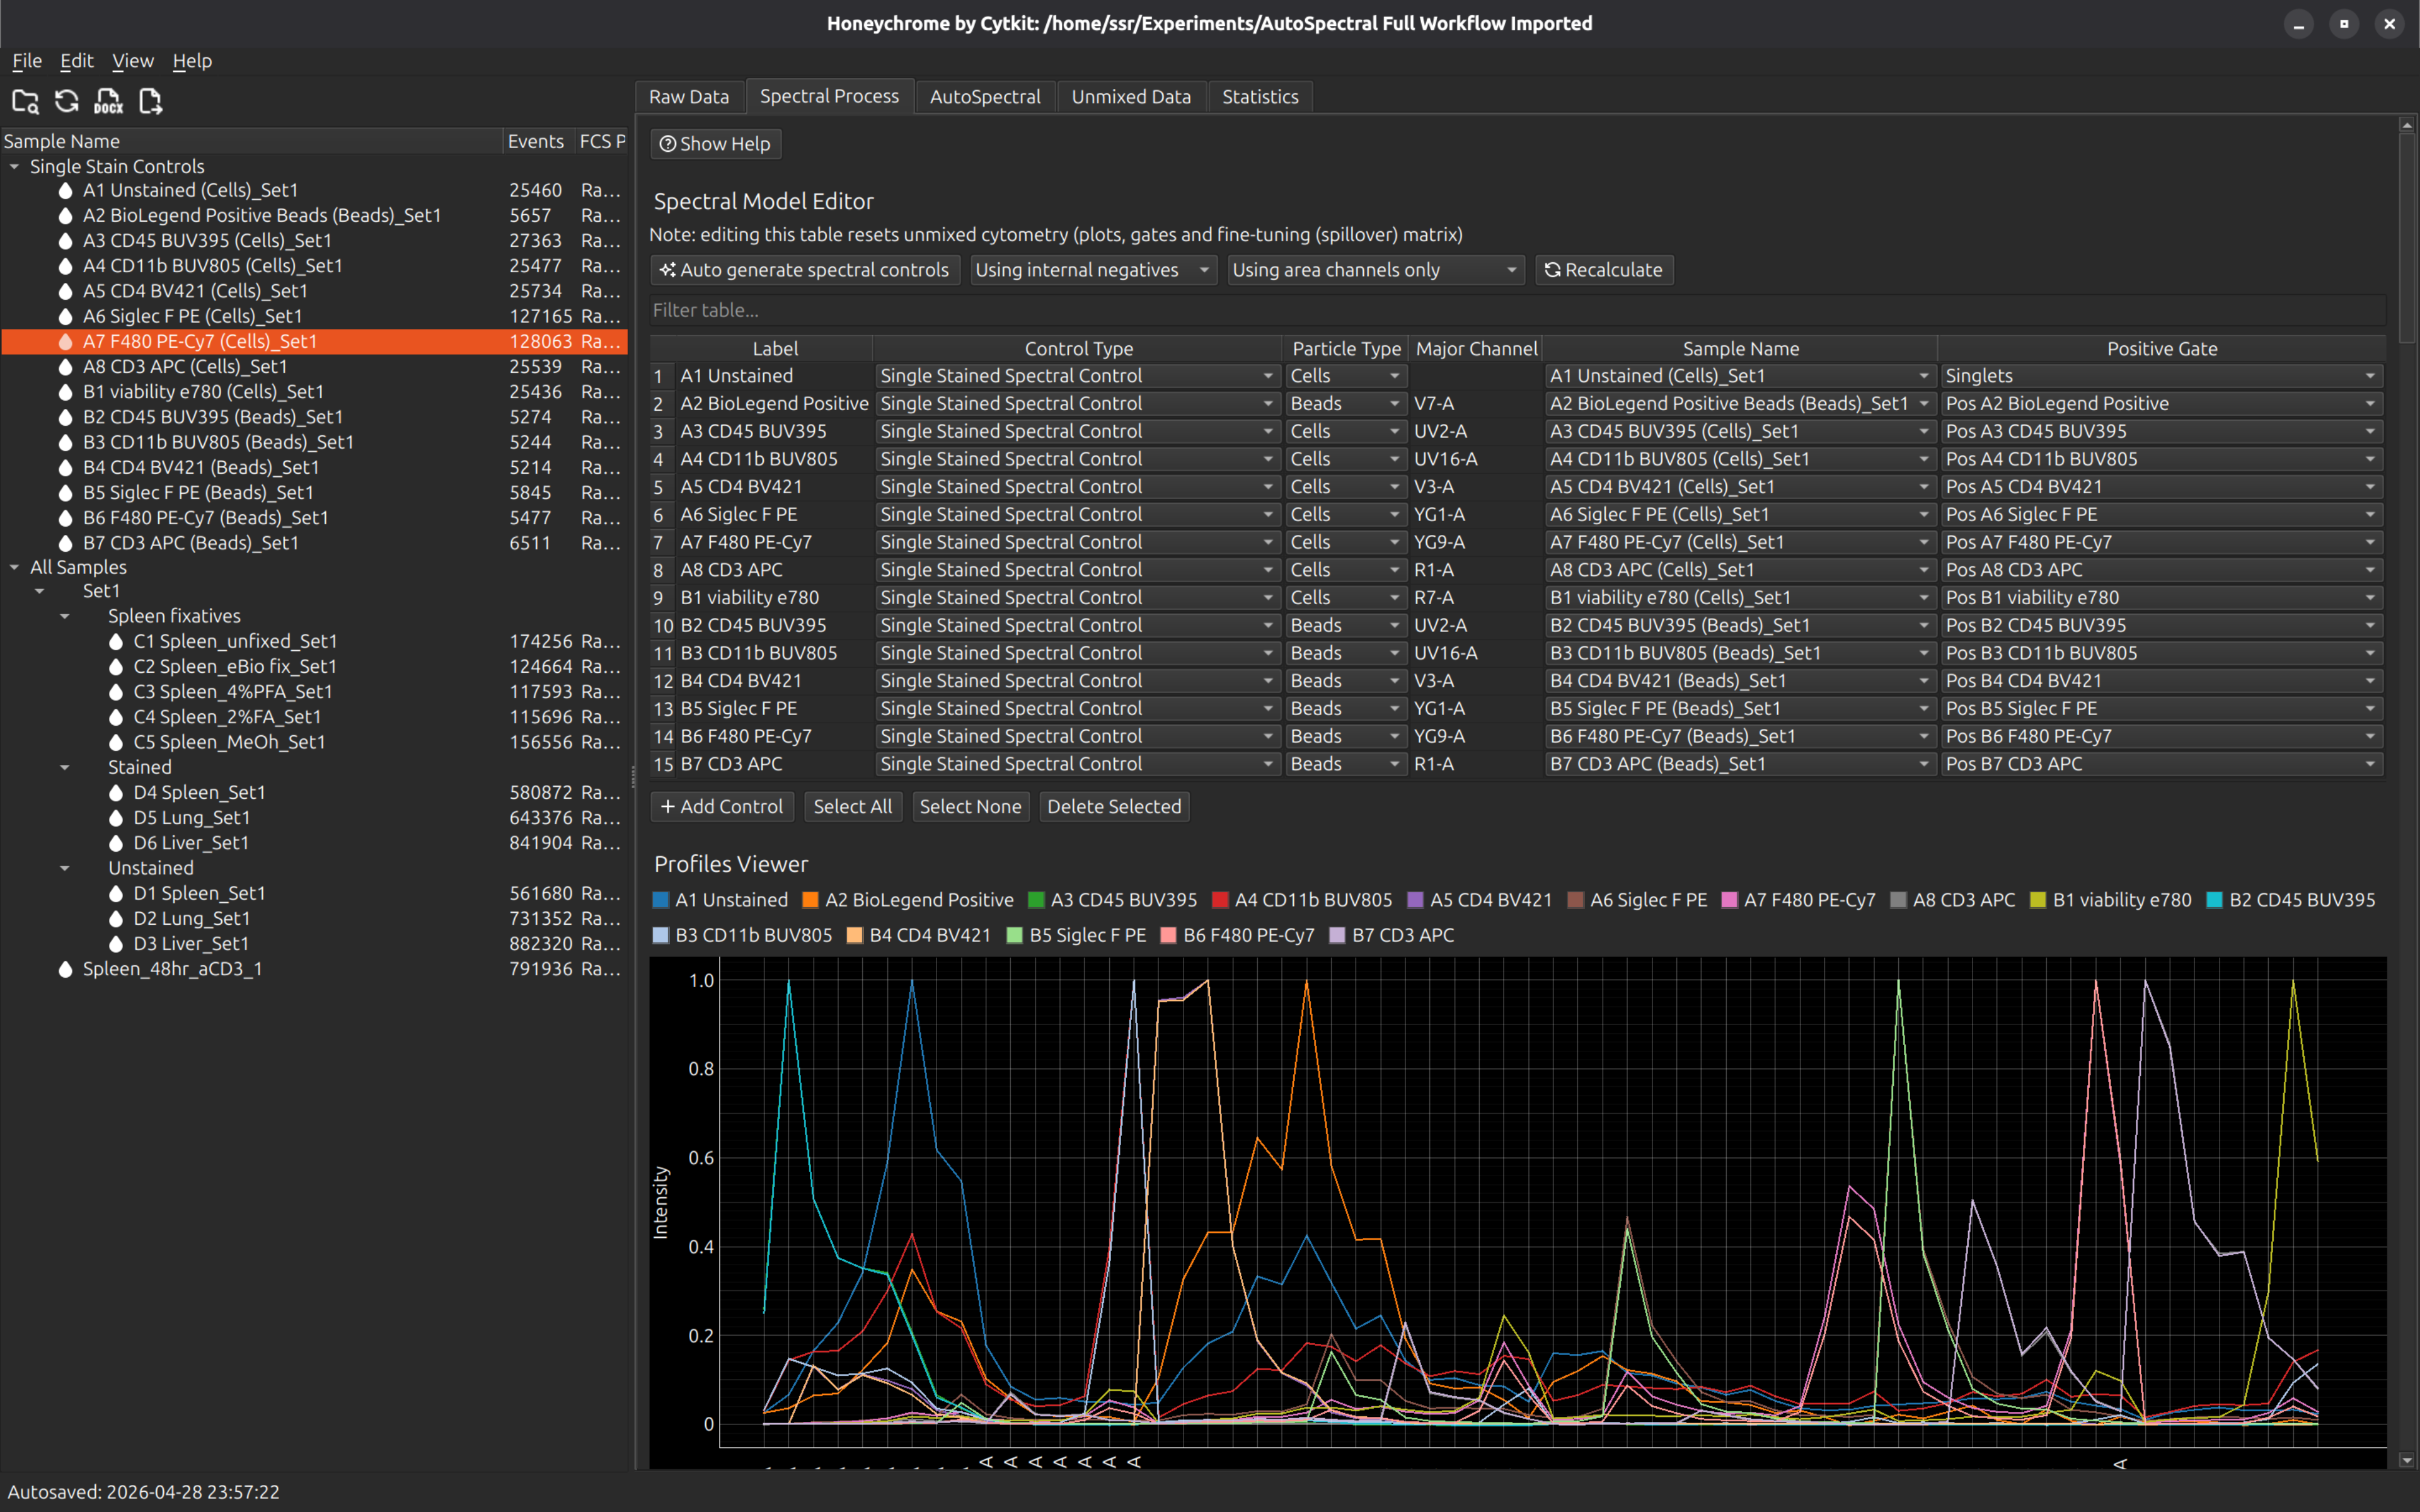Open the Edit menu
The height and width of the screenshot is (1512, 2420).
point(76,61)
